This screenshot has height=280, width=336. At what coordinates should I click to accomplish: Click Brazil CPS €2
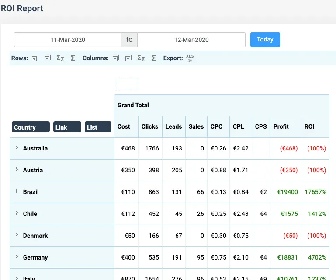263,192
